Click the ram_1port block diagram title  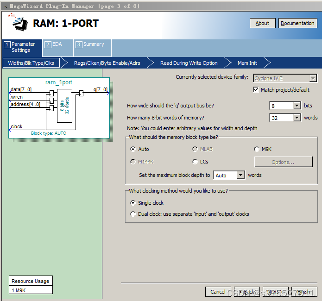tap(59, 82)
